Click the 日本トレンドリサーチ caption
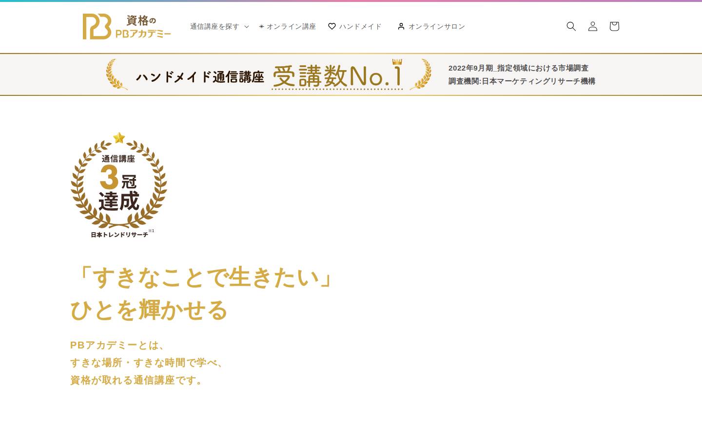 (x=119, y=235)
